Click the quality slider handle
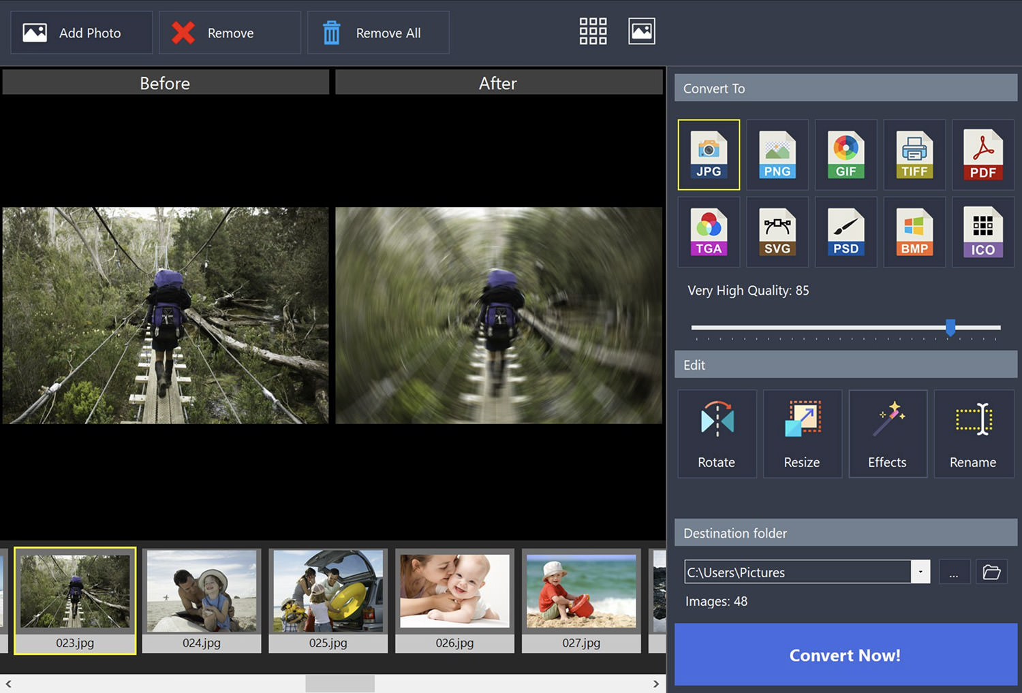 (x=950, y=327)
